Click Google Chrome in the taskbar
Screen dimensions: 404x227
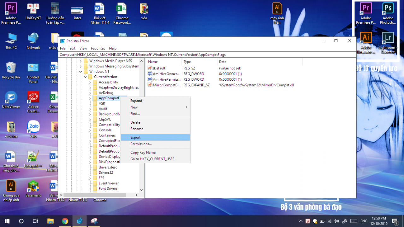[65, 221]
